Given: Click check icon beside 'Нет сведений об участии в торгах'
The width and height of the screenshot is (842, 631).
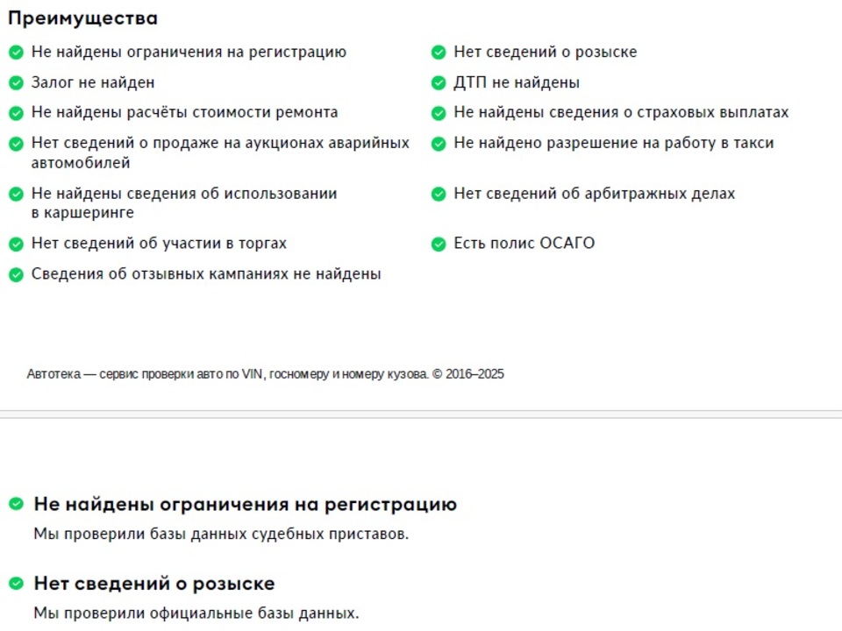Looking at the screenshot, I should (16, 244).
